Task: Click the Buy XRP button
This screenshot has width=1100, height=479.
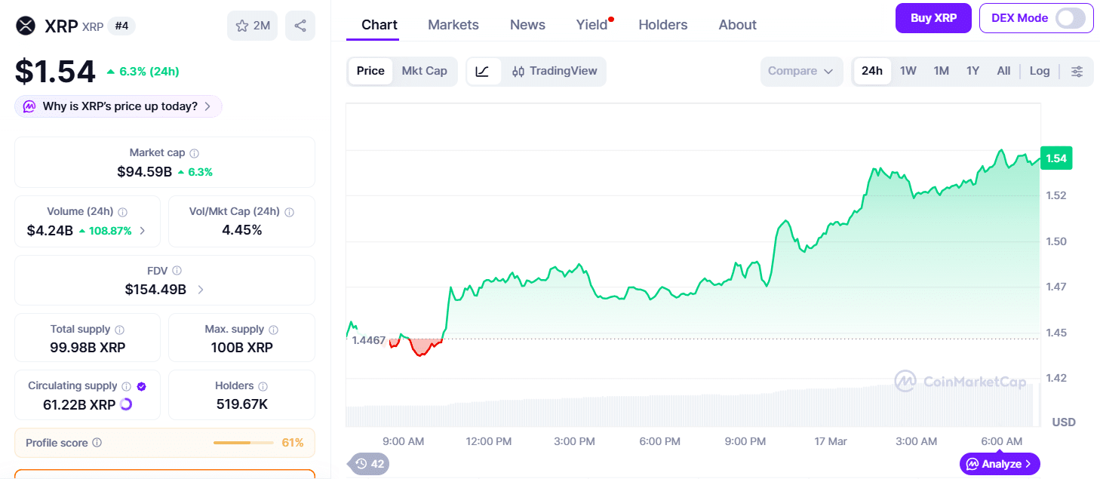Action: tap(933, 18)
